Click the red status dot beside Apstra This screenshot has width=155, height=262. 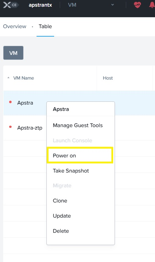10,102
